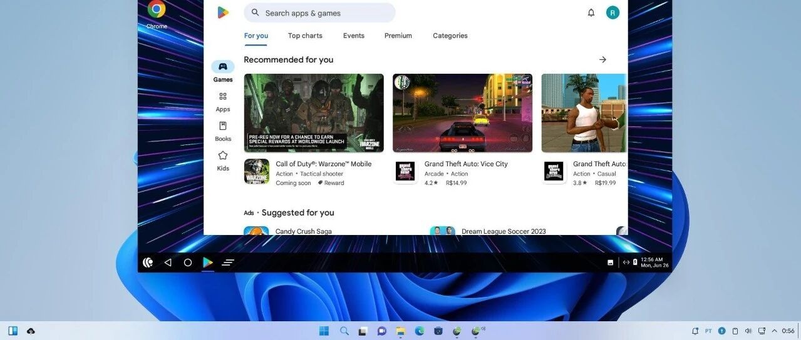The width and height of the screenshot is (801, 340).
Task: Open Microsoft Store from the taskbar
Action: tap(438, 331)
